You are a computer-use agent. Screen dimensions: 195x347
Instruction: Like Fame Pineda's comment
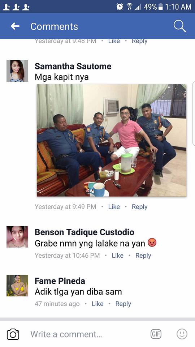[97, 304]
